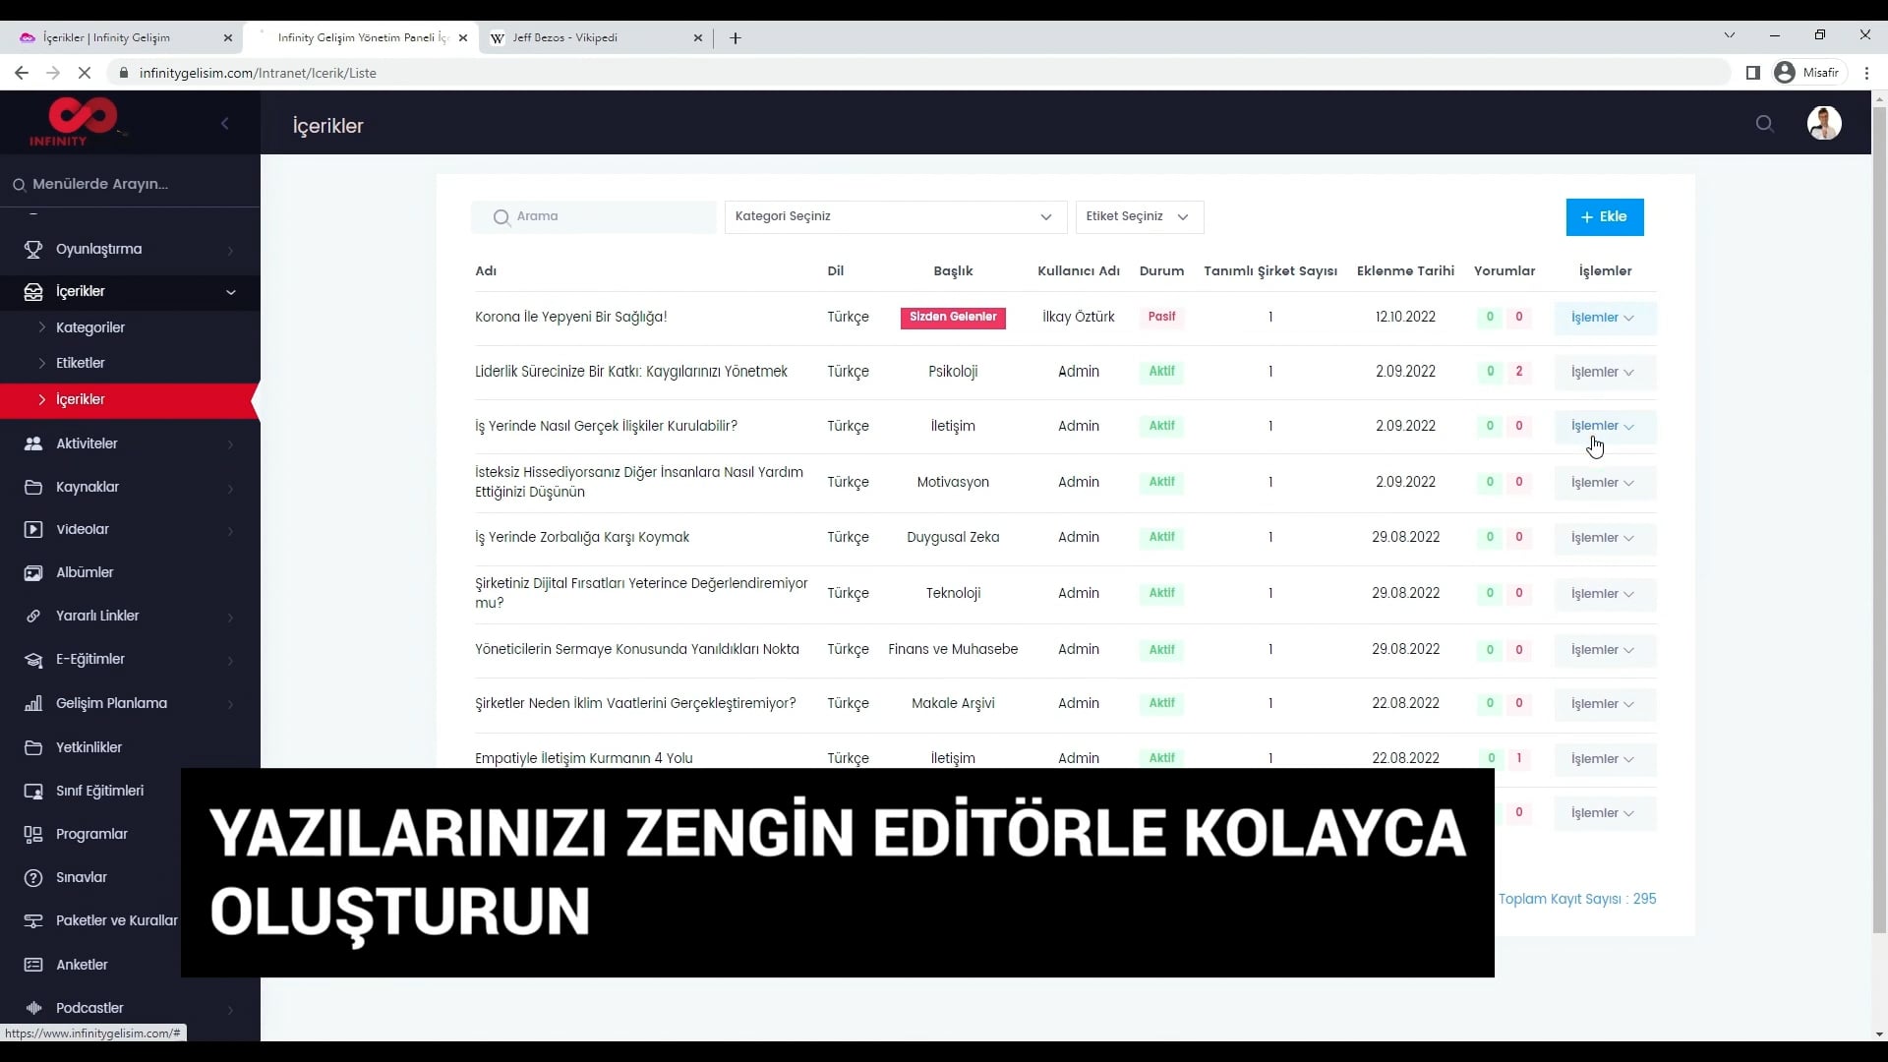Click the Aktif status badge for Psikoloji row

[1161, 372]
